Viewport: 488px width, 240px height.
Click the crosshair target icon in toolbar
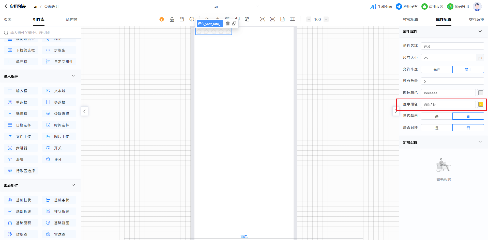[192, 19]
